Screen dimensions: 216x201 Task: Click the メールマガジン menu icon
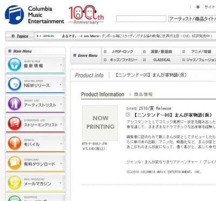coord(15,183)
